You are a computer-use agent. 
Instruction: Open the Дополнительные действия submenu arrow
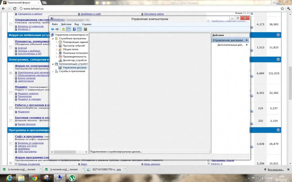tap(247, 45)
